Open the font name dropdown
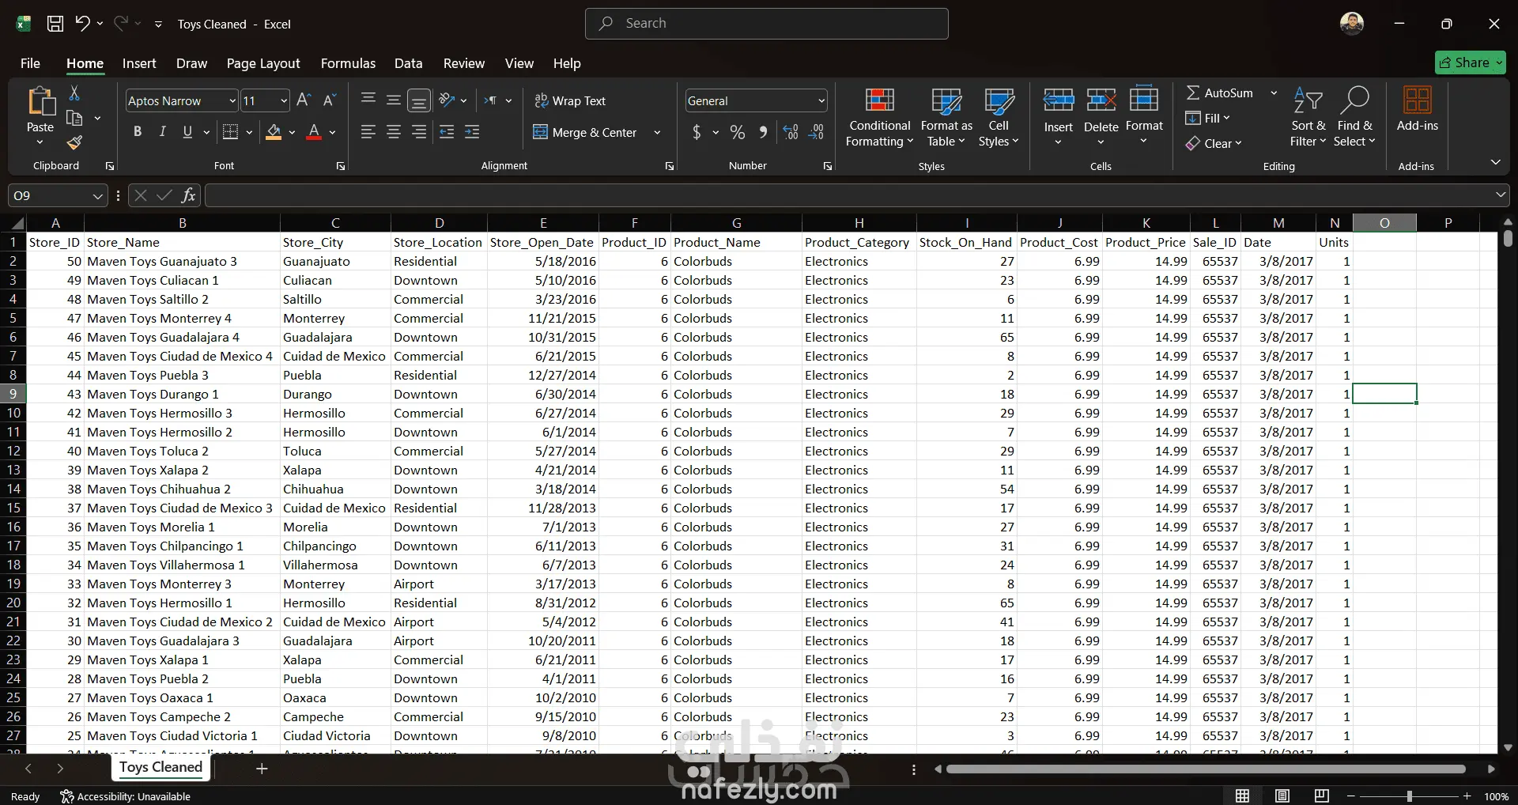The width and height of the screenshot is (1518, 805). coord(232,100)
